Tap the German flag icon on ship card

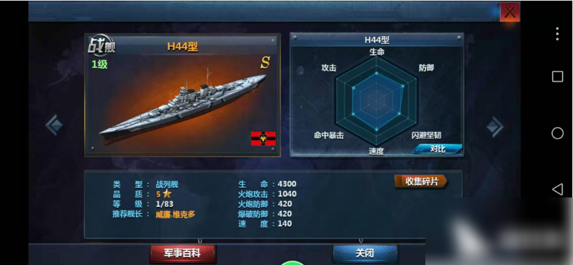point(263,139)
